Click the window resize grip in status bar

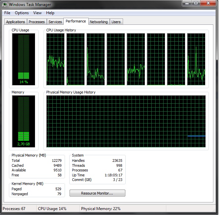[x=214, y=210]
